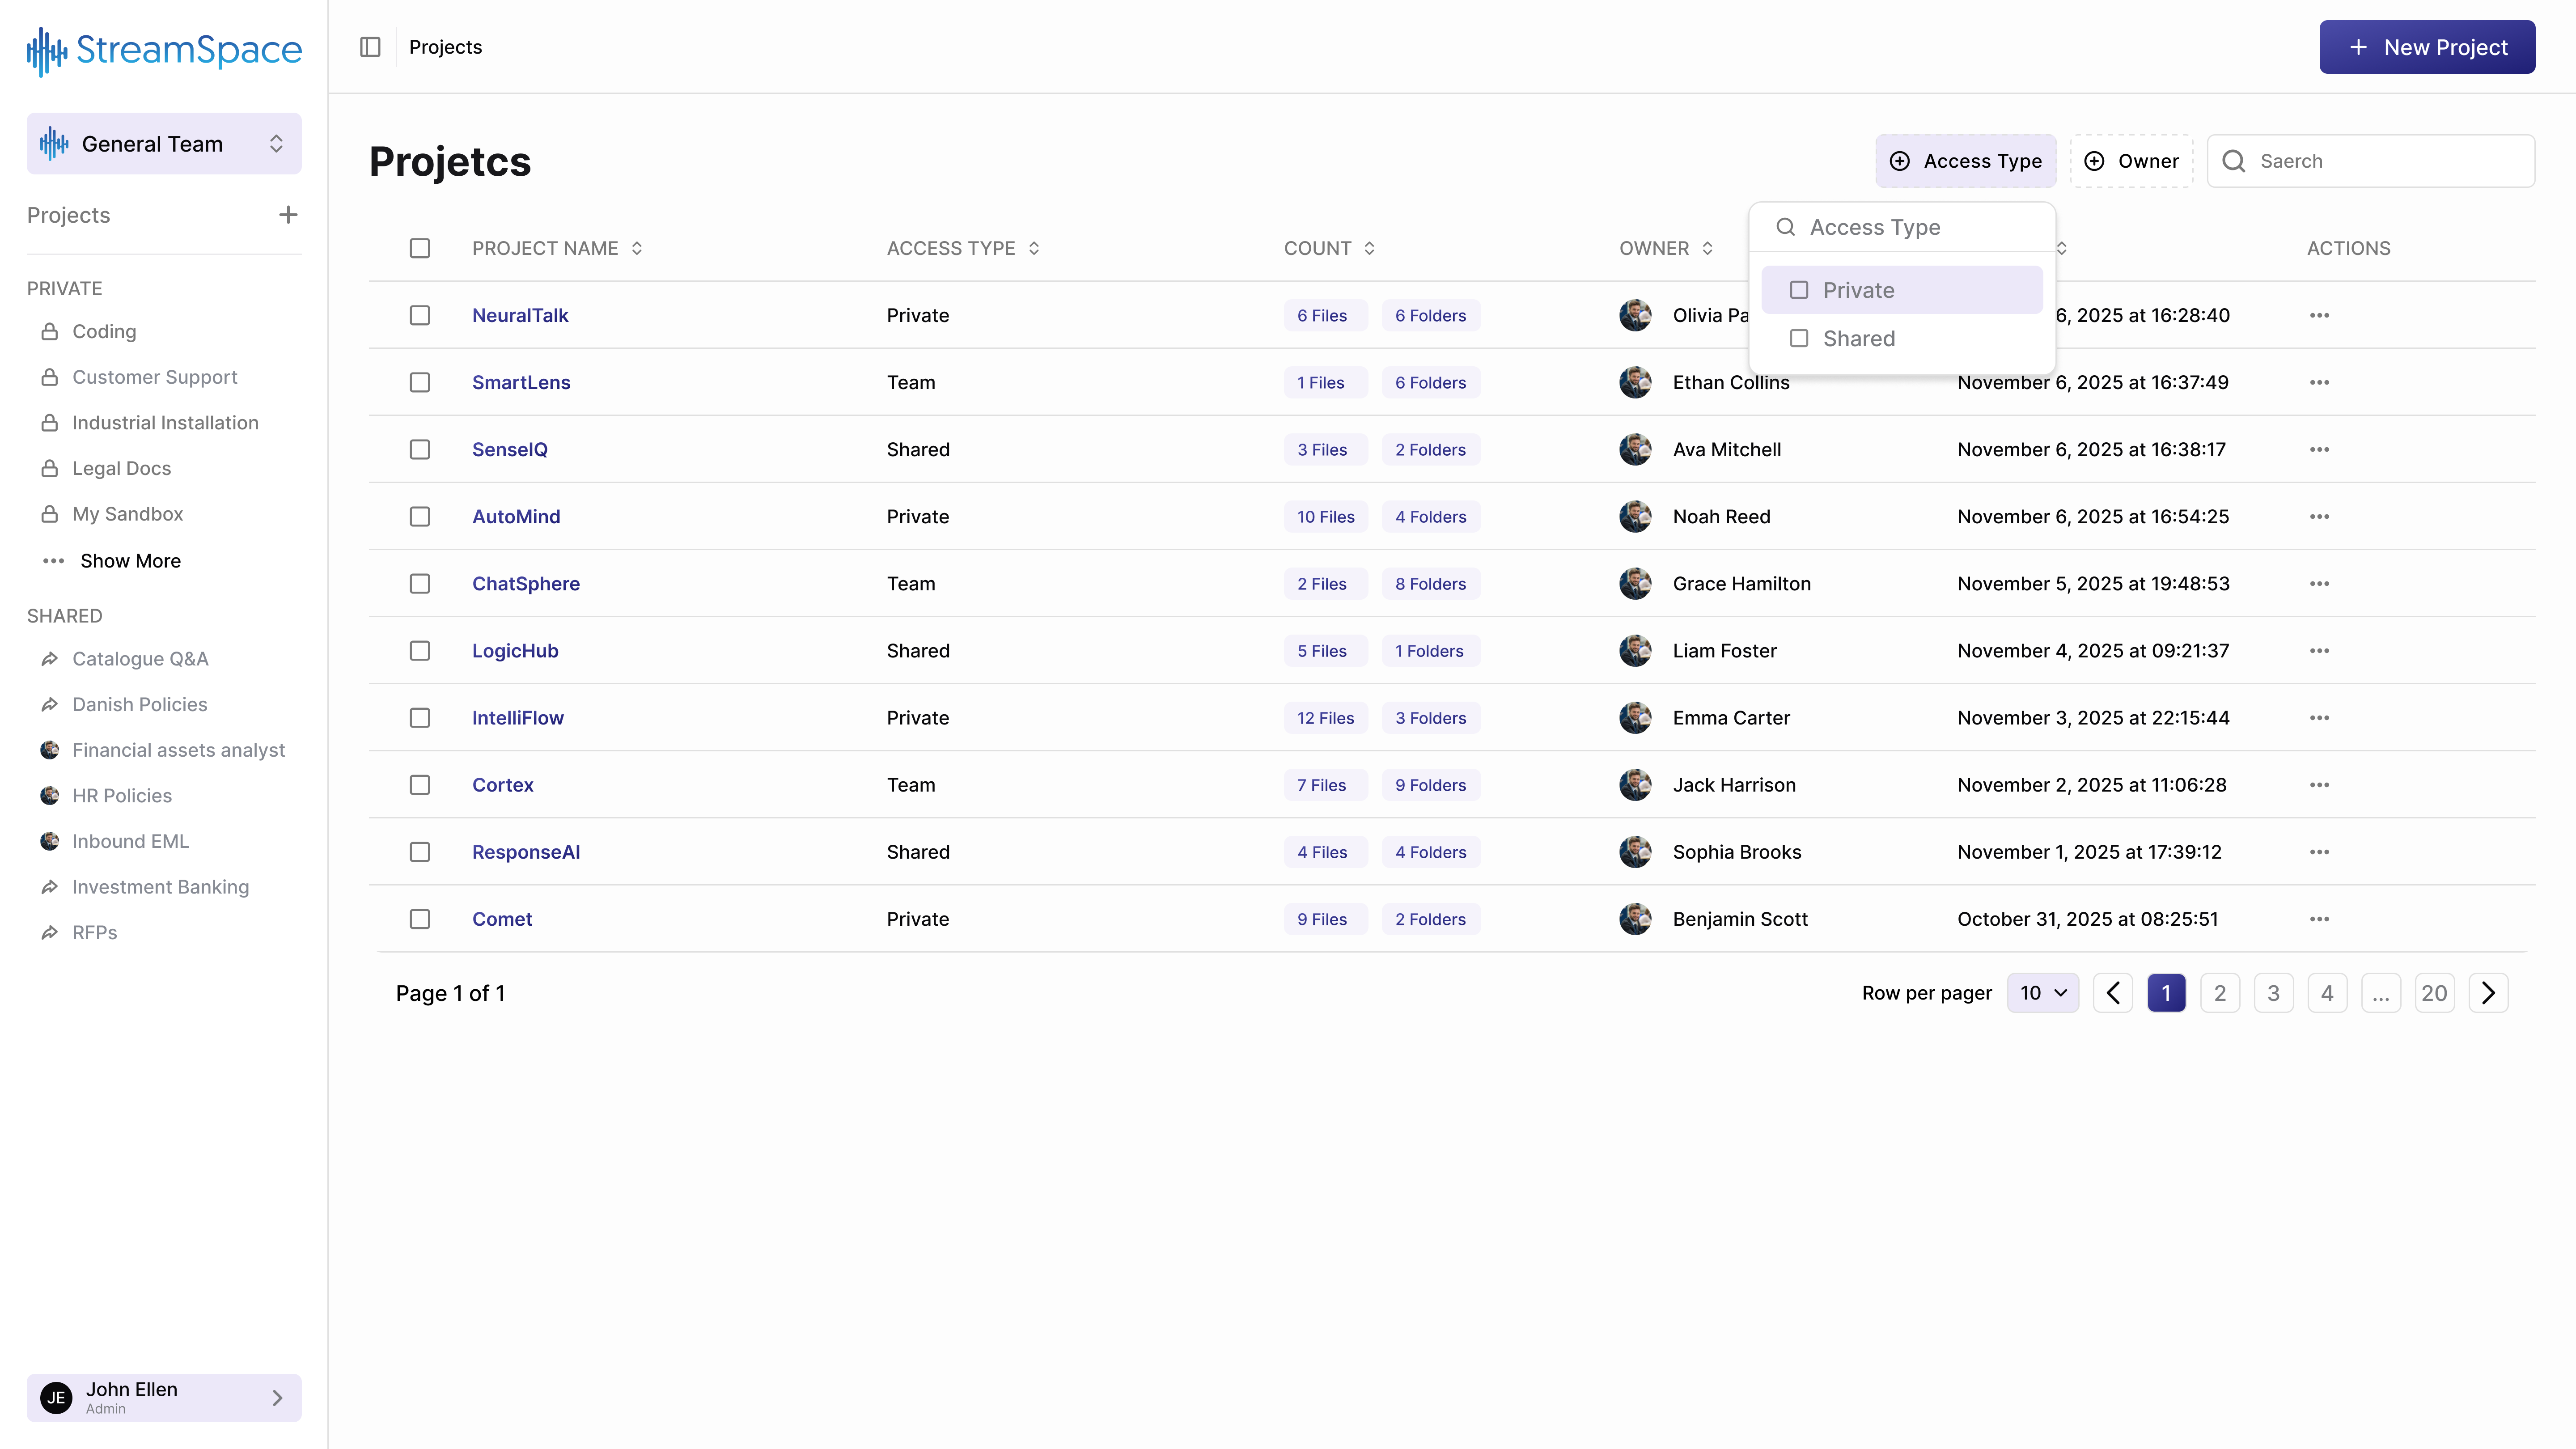Open the General Team switcher
The image size is (2576, 1449).
[x=164, y=144]
